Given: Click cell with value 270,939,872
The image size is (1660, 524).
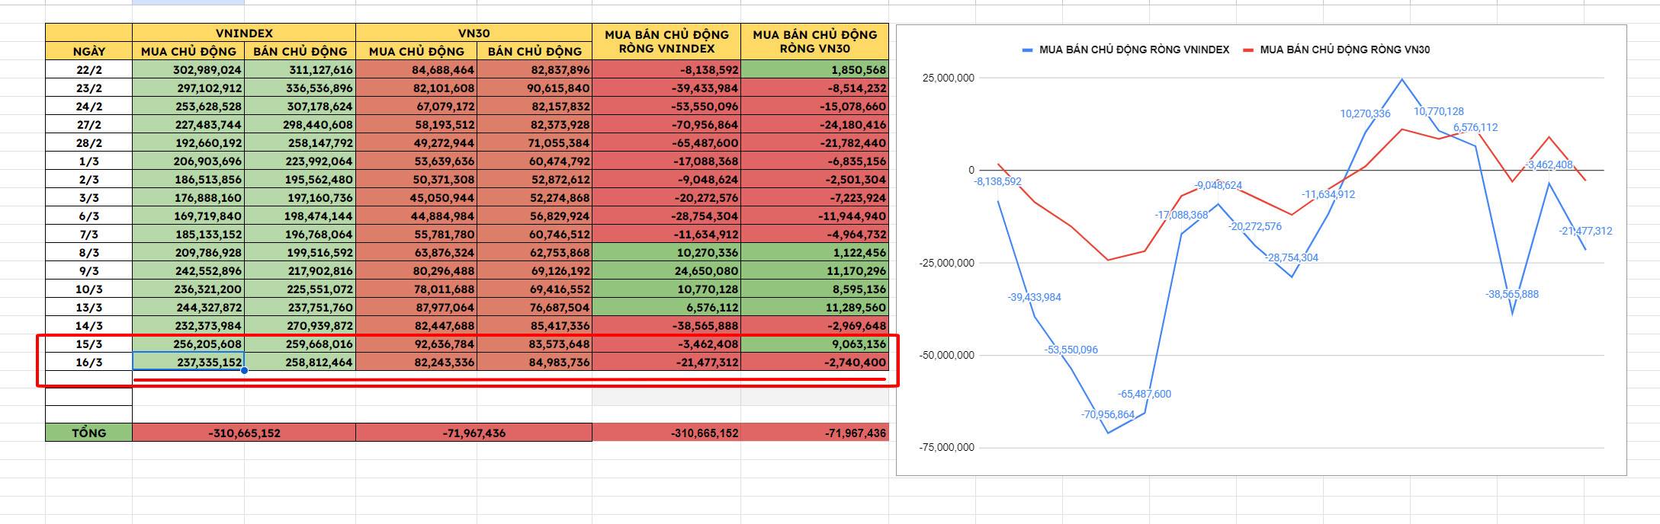Looking at the screenshot, I should tap(300, 325).
